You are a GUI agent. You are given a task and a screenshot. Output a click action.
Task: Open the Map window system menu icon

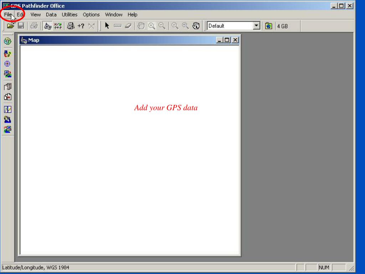(x=24, y=40)
